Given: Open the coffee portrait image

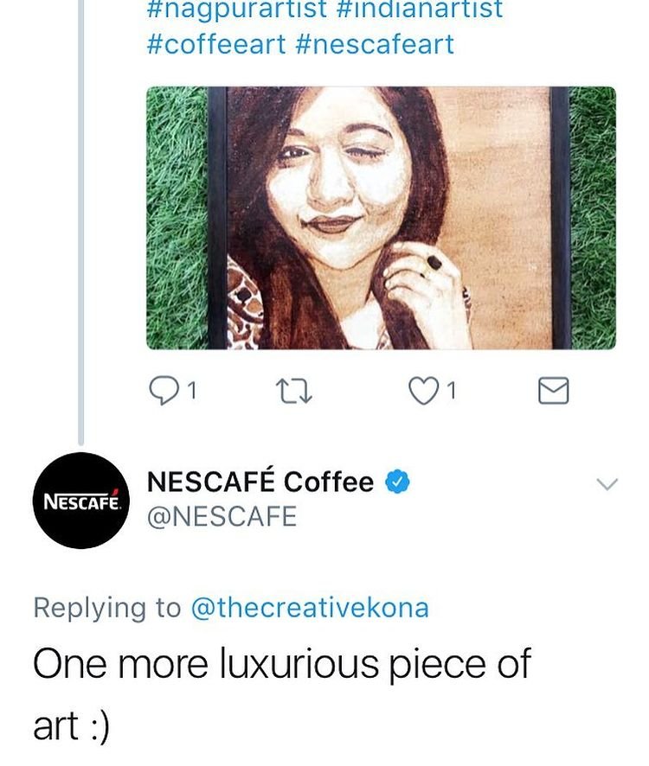Looking at the screenshot, I should click(381, 218).
